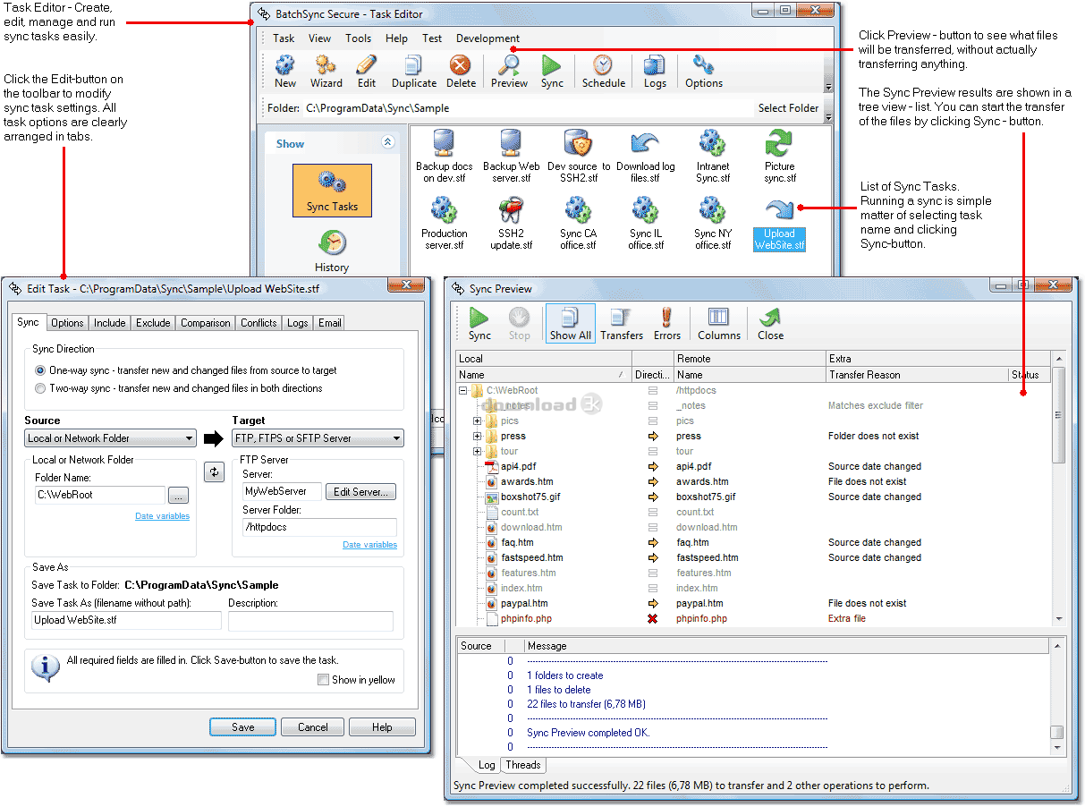Select Backup docs on dev.stf task
The width and height of the screenshot is (1085, 807).
pos(445,156)
